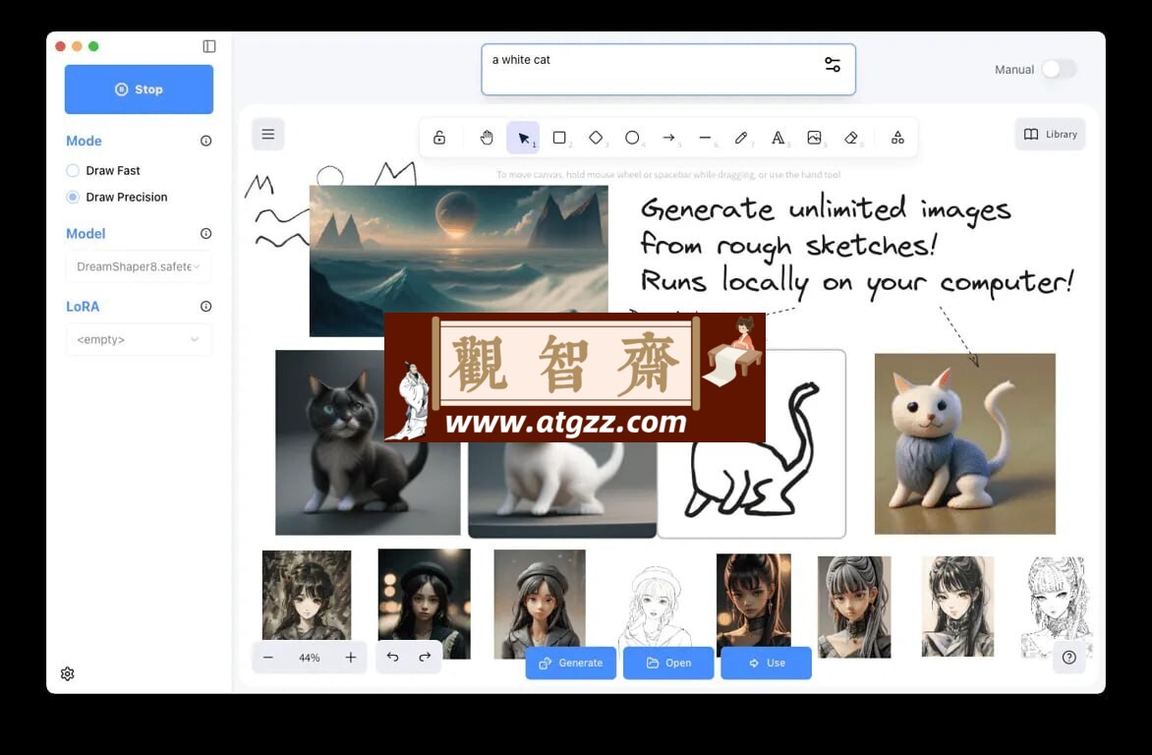The width and height of the screenshot is (1152, 755).
Task: Click the Stop button
Action: [x=139, y=88]
